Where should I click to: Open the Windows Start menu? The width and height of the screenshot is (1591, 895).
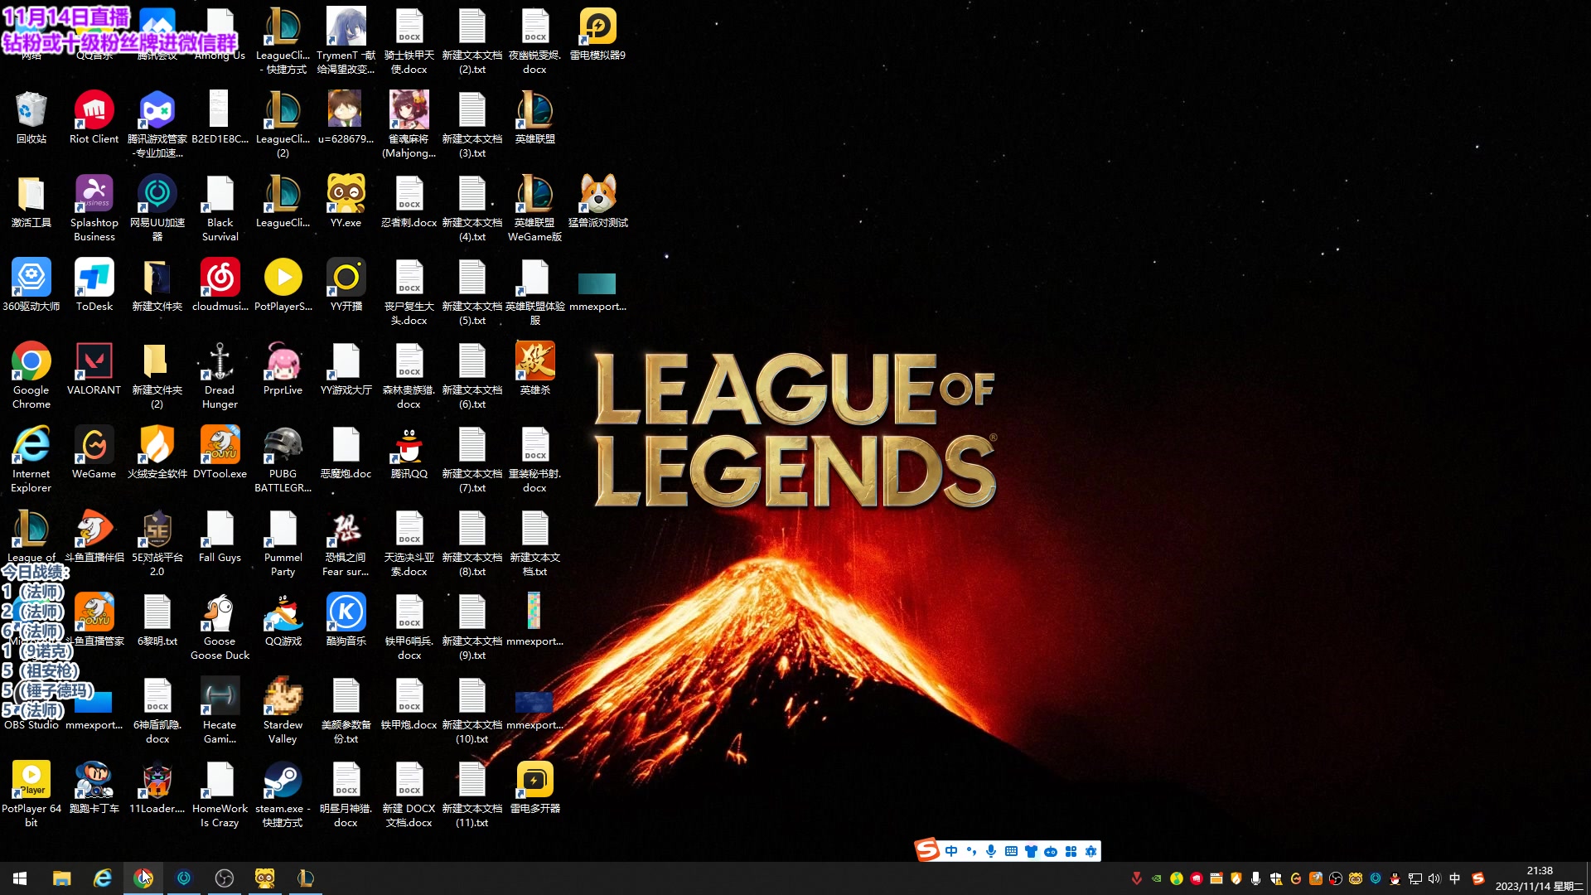click(x=20, y=878)
